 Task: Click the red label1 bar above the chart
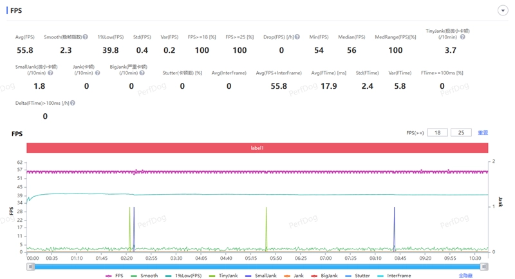click(x=257, y=148)
